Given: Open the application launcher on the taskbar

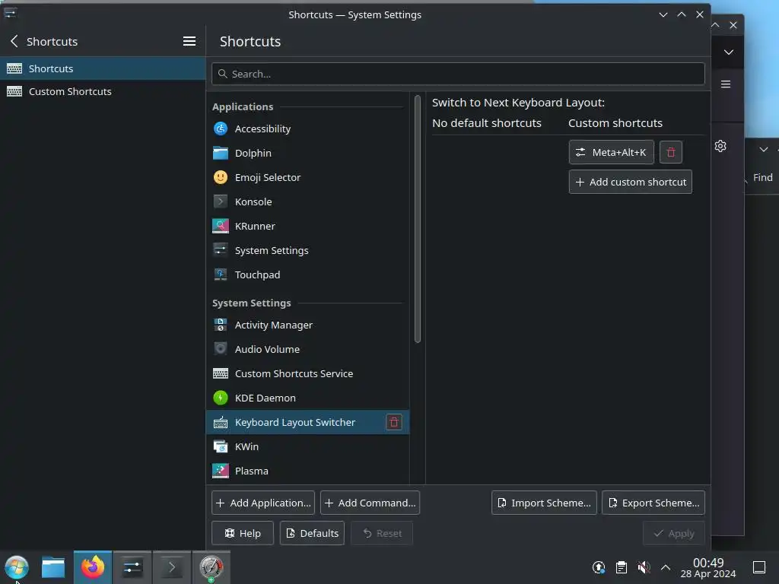Looking at the screenshot, I should coord(17,567).
